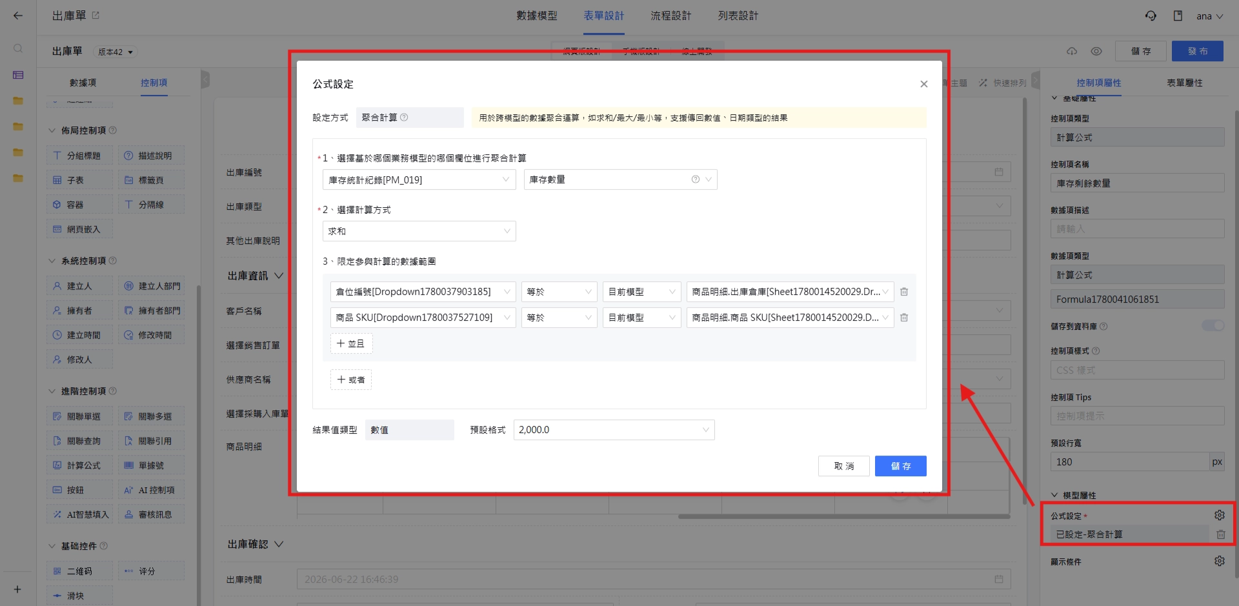Open the 出庫單 external link icon
Screen dimensions: 1239x606
96,15
